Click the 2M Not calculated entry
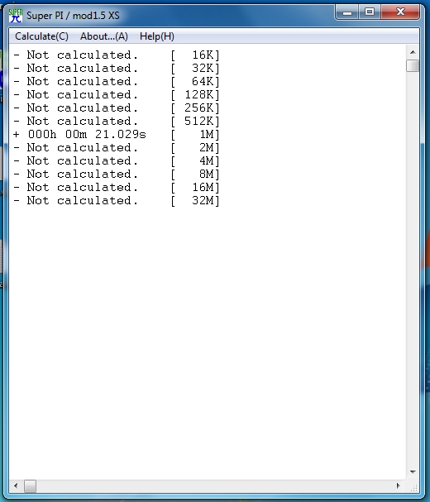 pos(117,148)
